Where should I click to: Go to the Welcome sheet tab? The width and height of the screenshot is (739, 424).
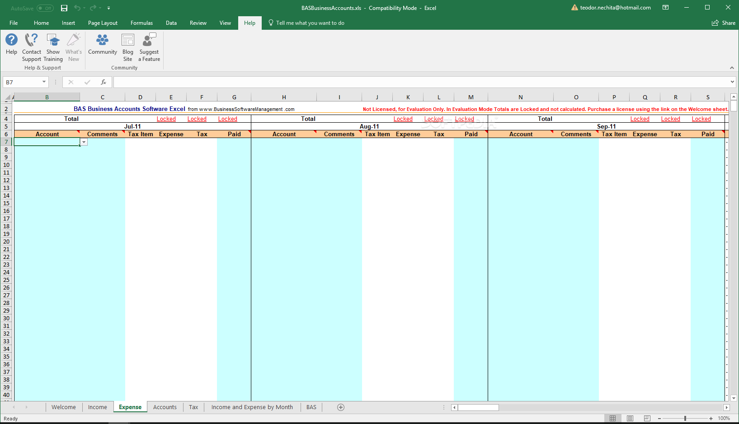pos(64,407)
